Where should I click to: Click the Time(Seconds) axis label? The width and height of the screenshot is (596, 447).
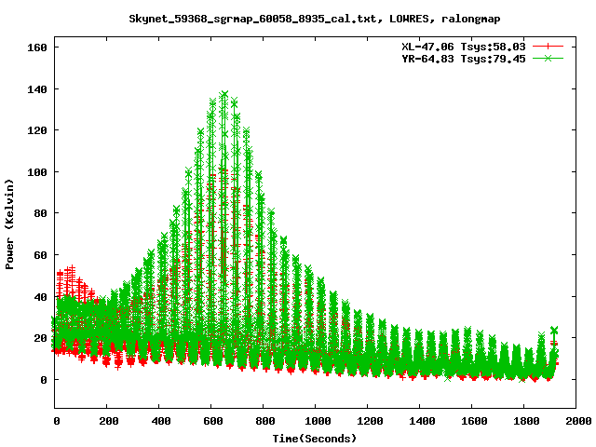click(315, 439)
